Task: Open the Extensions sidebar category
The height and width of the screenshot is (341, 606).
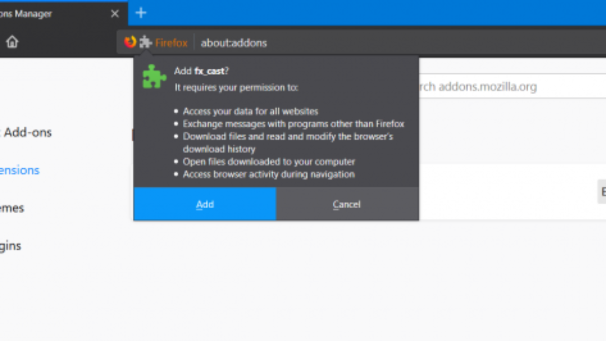Action: (x=20, y=170)
